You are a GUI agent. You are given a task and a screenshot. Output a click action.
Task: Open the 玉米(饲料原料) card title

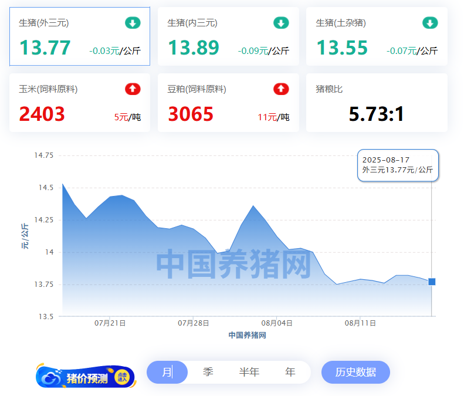click(48, 89)
